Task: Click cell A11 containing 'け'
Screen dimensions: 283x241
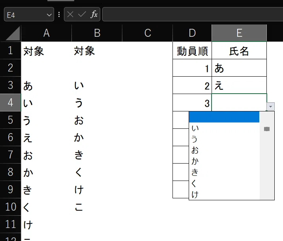Action: [x=47, y=224]
